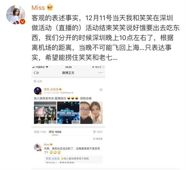Tap the WiFi signal icon
Image resolution: width=186 pixels, height=170 pixels.
47,67
